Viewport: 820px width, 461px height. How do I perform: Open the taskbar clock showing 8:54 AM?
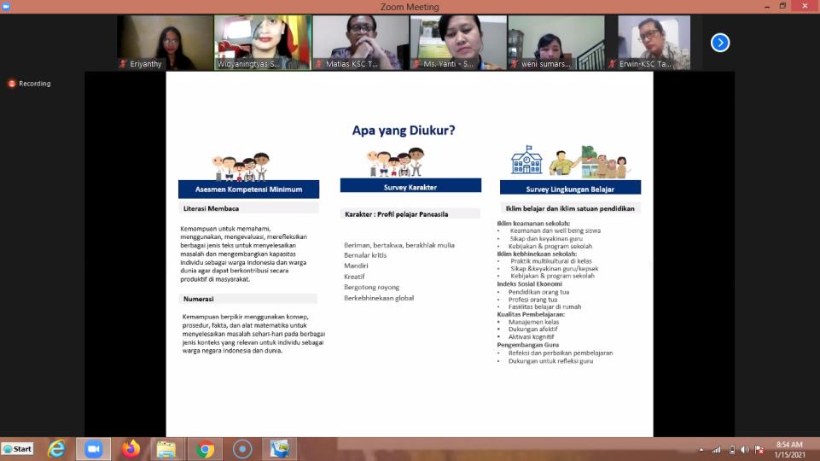click(790, 449)
